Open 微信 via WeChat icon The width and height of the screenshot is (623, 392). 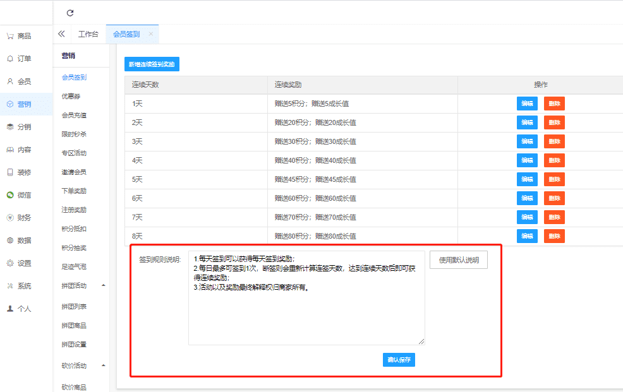(x=10, y=195)
